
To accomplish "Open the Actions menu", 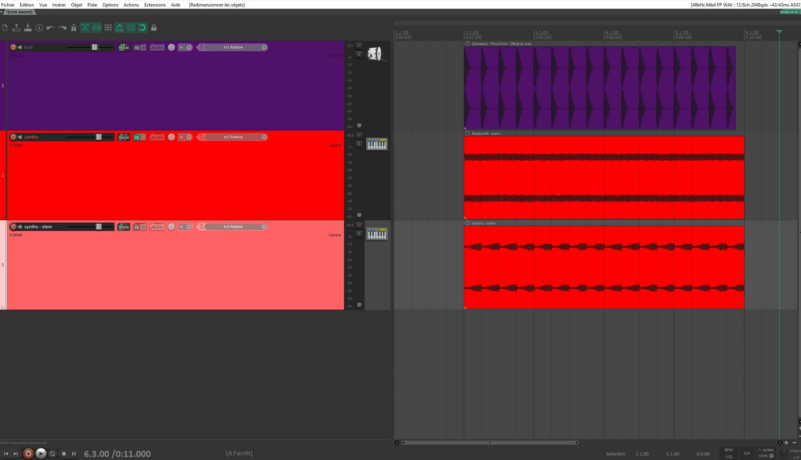I will click(x=131, y=5).
